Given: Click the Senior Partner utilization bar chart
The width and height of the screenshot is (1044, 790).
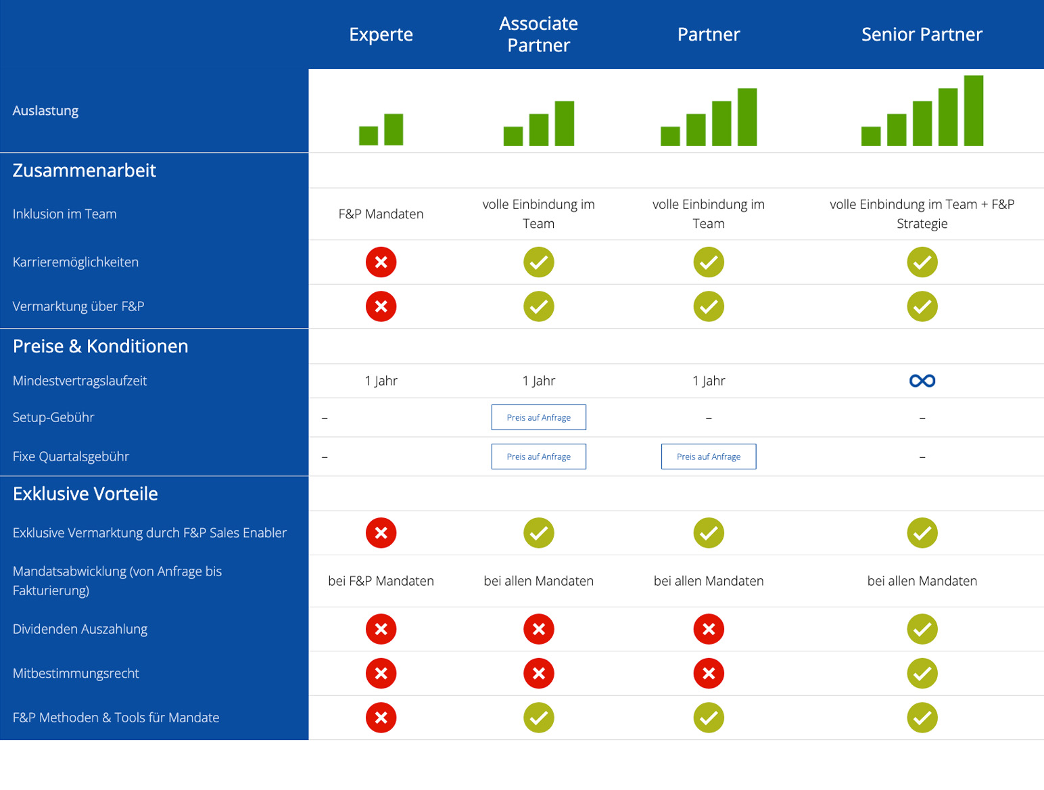Looking at the screenshot, I should pos(922,110).
